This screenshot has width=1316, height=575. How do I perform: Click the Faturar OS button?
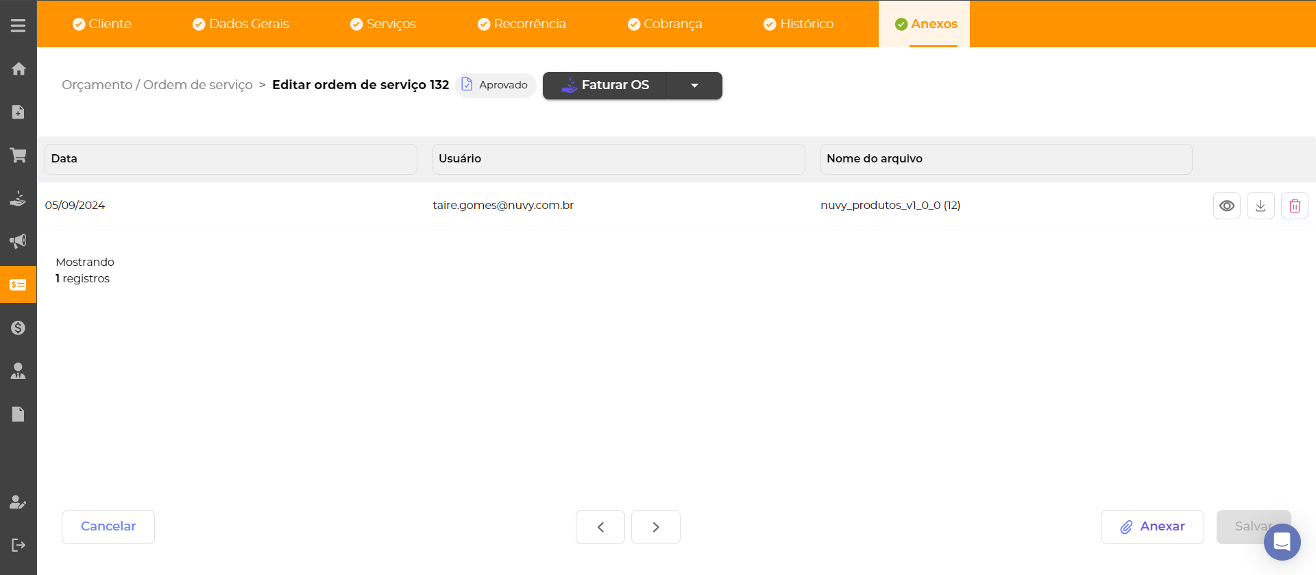pyautogui.click(x=605, y=86)
